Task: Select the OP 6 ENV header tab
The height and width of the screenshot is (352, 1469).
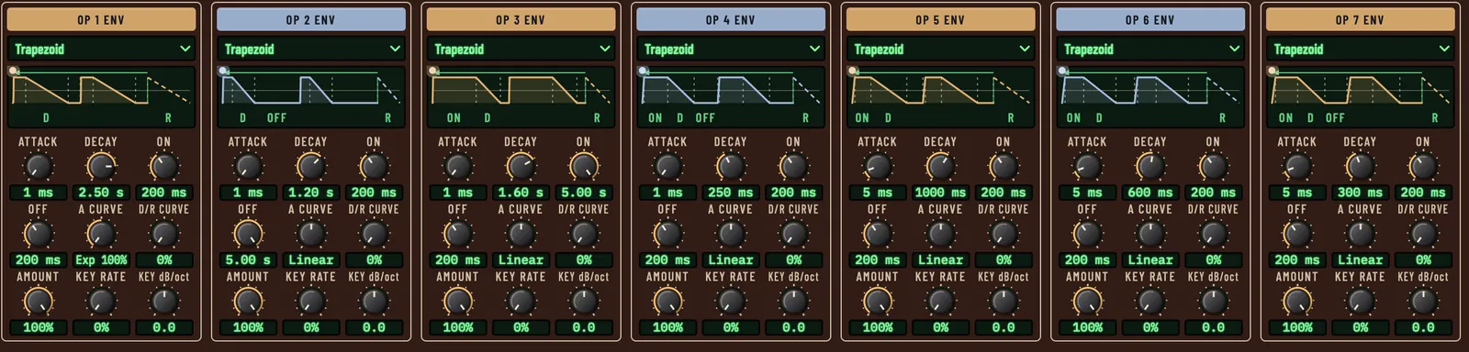Action: pos(1150,19)
